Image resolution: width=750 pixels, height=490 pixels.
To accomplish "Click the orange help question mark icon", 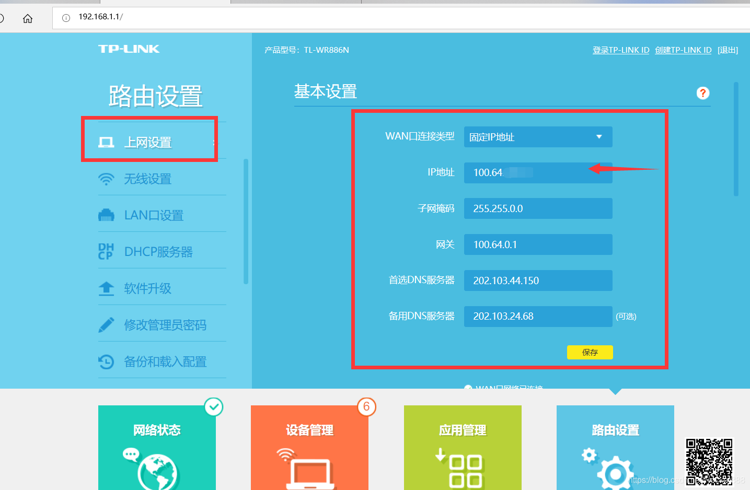I will 703,93.
